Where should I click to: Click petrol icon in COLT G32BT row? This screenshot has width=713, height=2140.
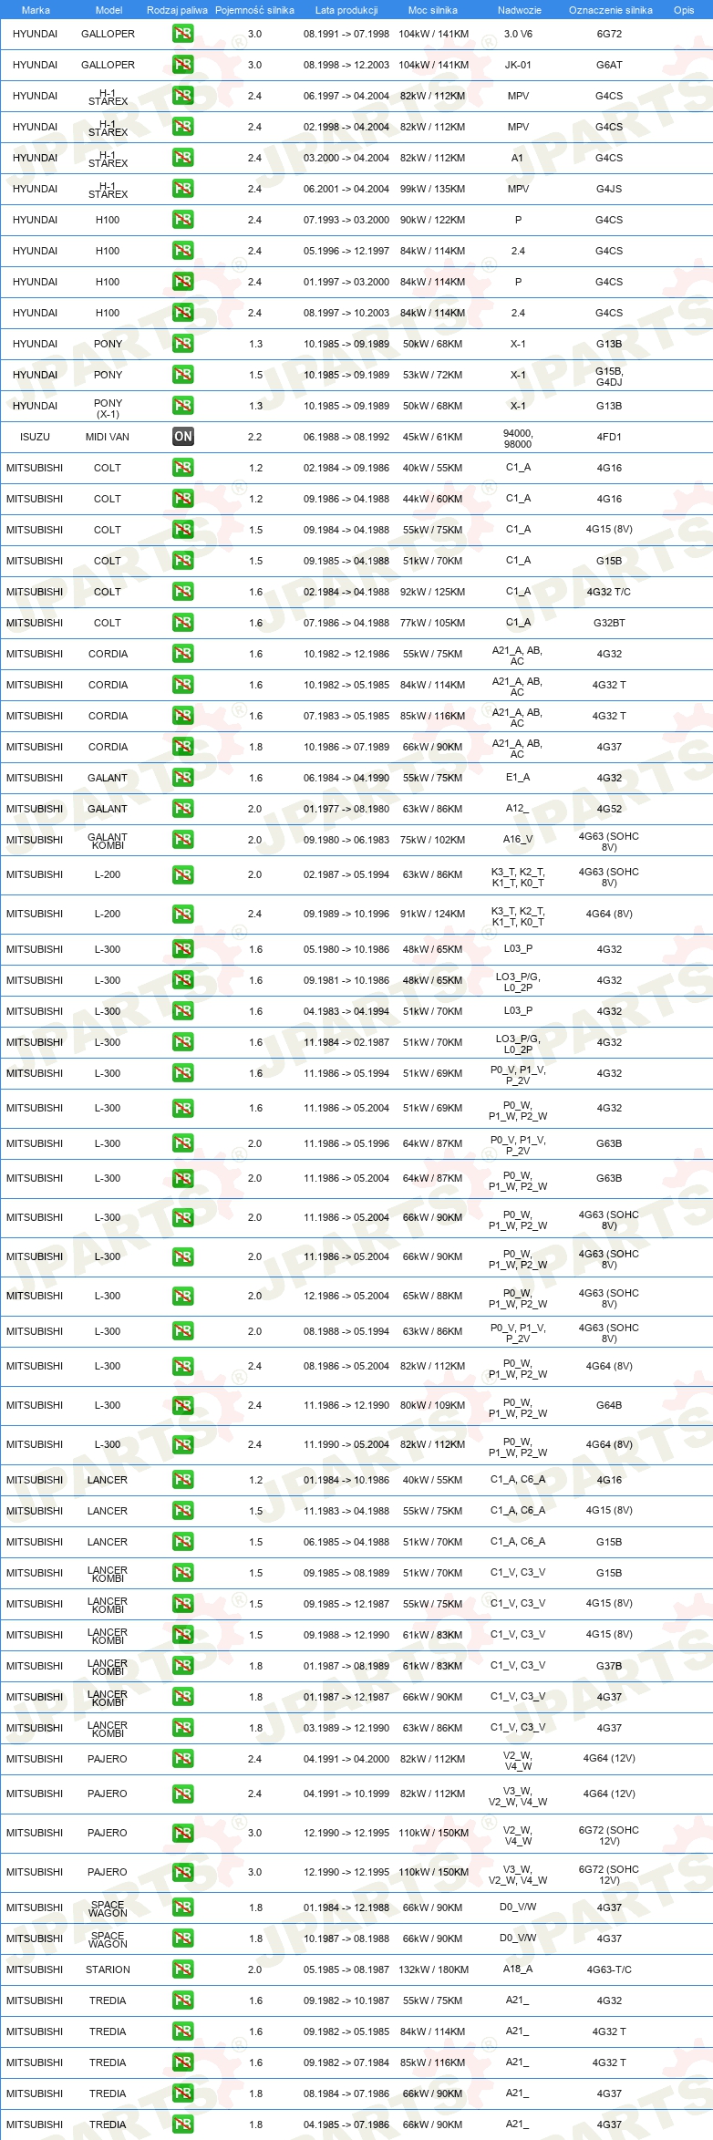183,623
